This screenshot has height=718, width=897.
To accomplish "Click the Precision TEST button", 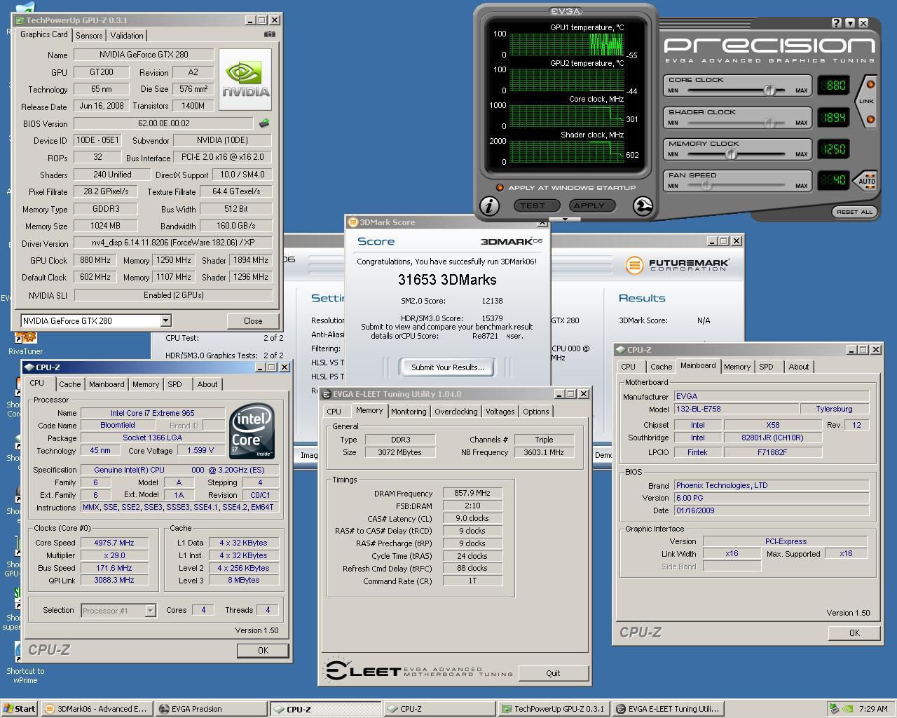I will point(536,205).
